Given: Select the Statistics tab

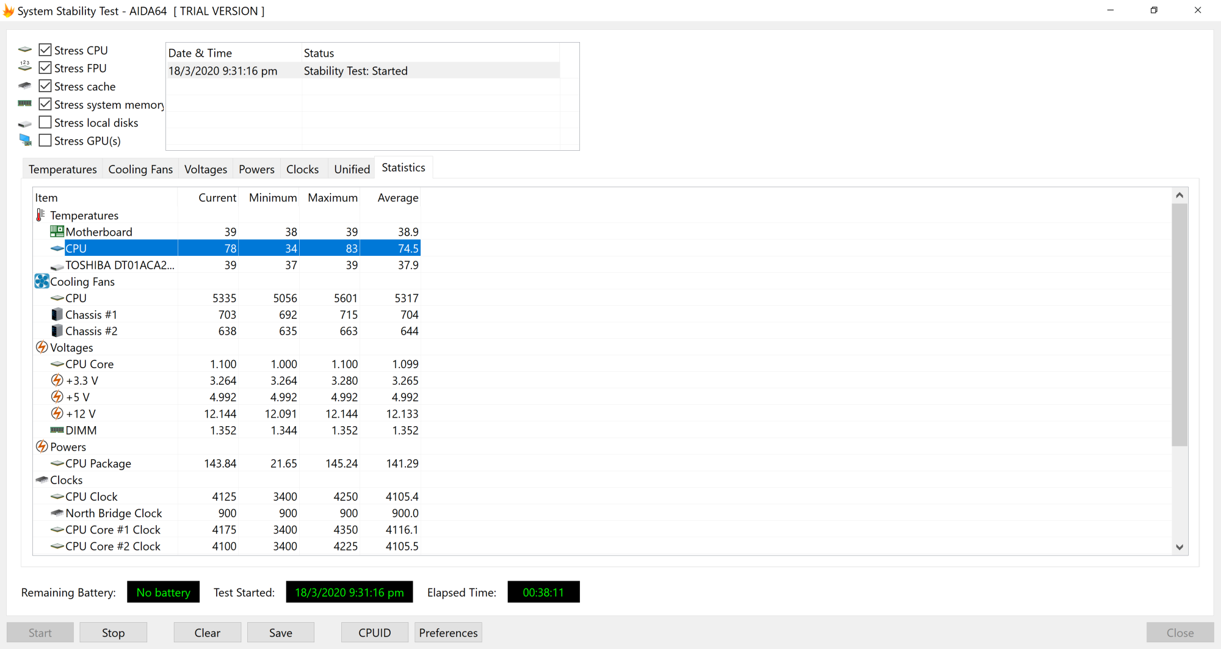Looking at the screenshot, I should coord(404,167).
